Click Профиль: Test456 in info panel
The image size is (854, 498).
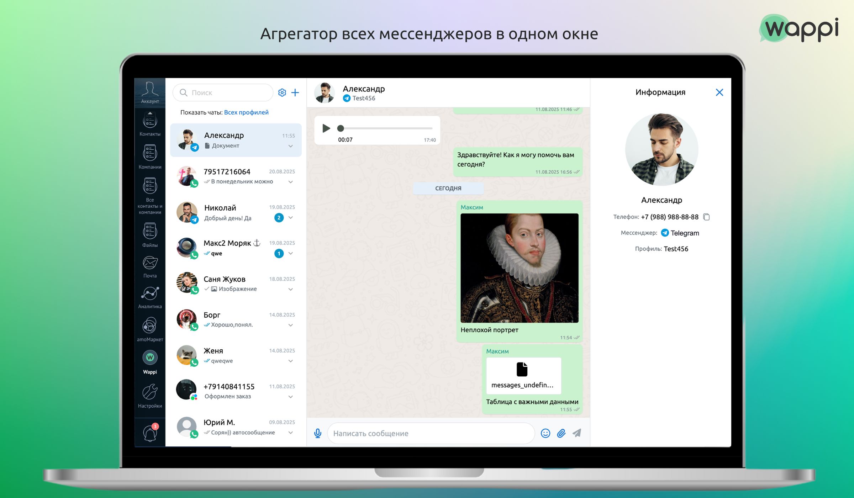point(661,249)
